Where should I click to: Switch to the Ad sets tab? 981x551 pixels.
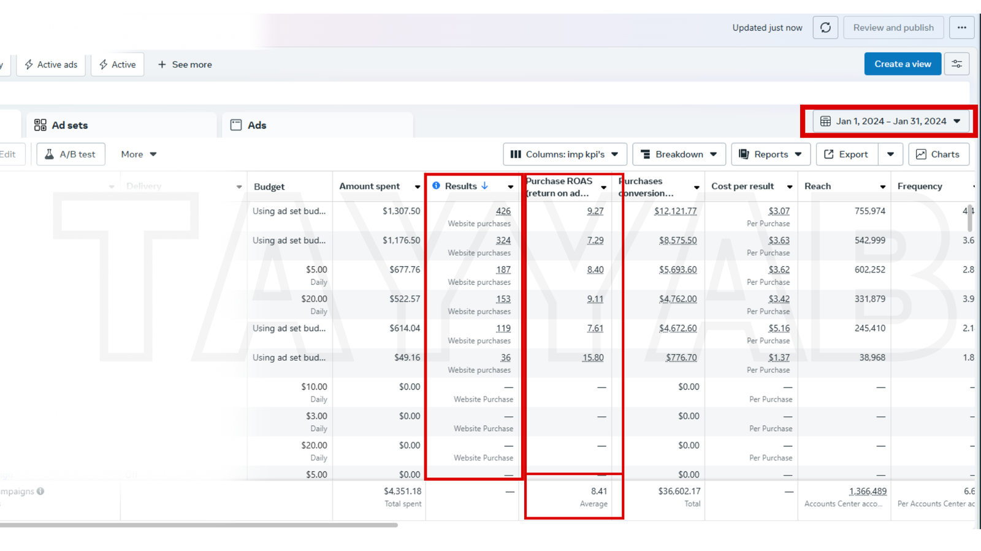click(61, 125)
